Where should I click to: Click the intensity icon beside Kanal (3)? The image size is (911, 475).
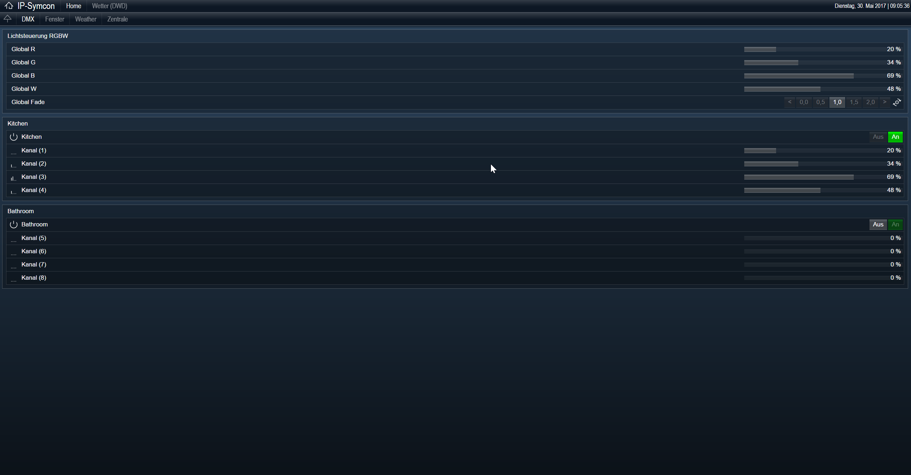tap(14, 178)
